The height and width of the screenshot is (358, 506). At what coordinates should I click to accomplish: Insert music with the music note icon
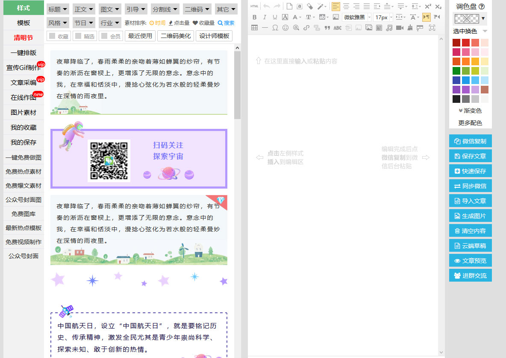(x=389, y=28)
